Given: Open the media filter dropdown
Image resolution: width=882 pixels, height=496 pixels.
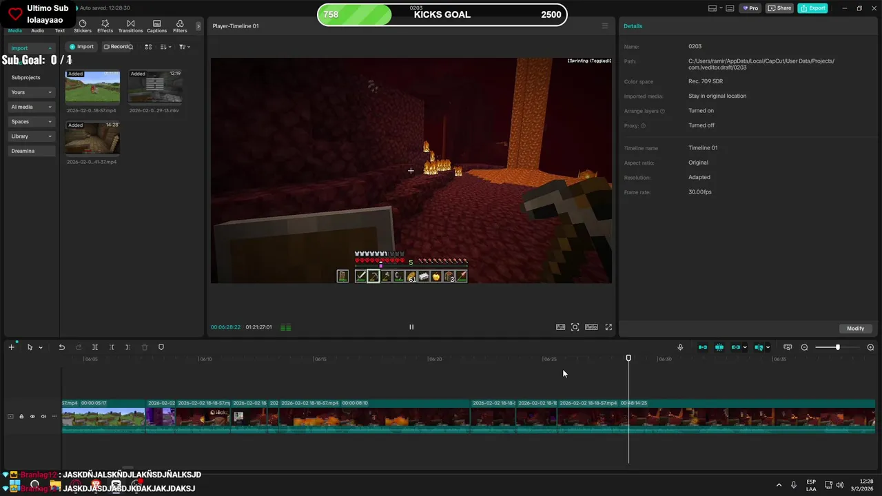Looking at the screenshot, I should [x=184, y=47].
